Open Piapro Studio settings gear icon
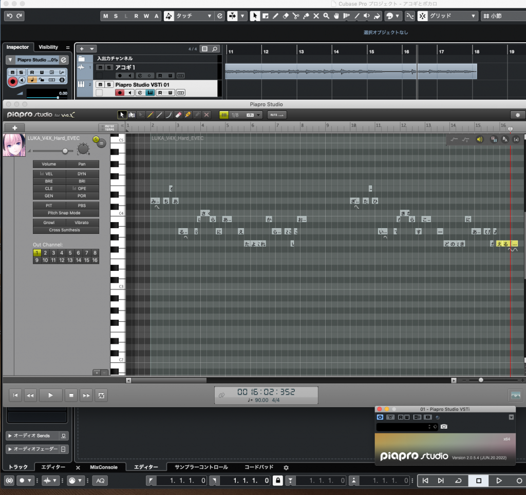The image size is (526, 495). point(517,115)
